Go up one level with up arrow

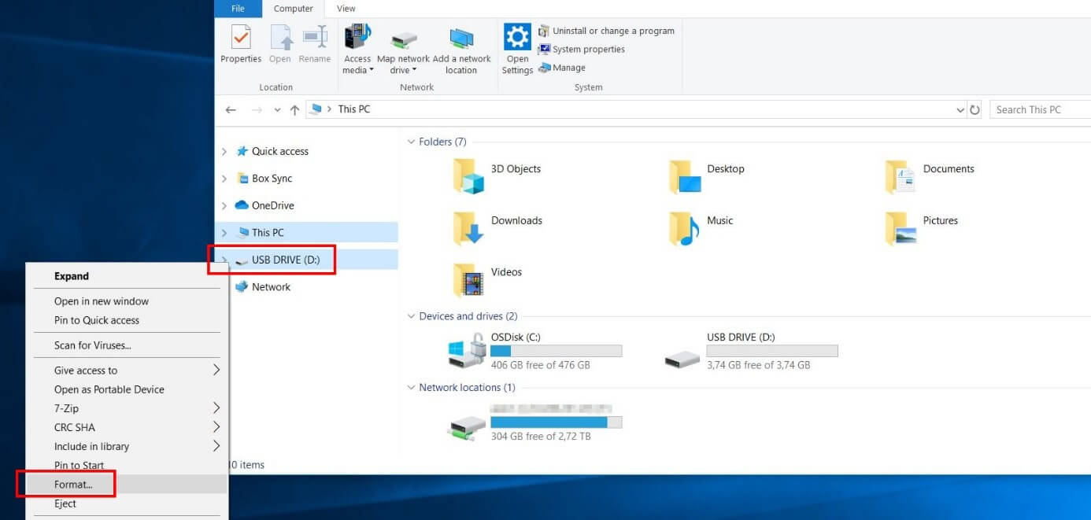[294, 110]
